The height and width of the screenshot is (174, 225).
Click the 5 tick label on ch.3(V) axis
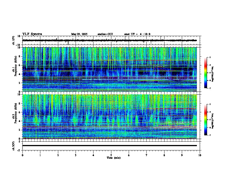coord(20,141)
